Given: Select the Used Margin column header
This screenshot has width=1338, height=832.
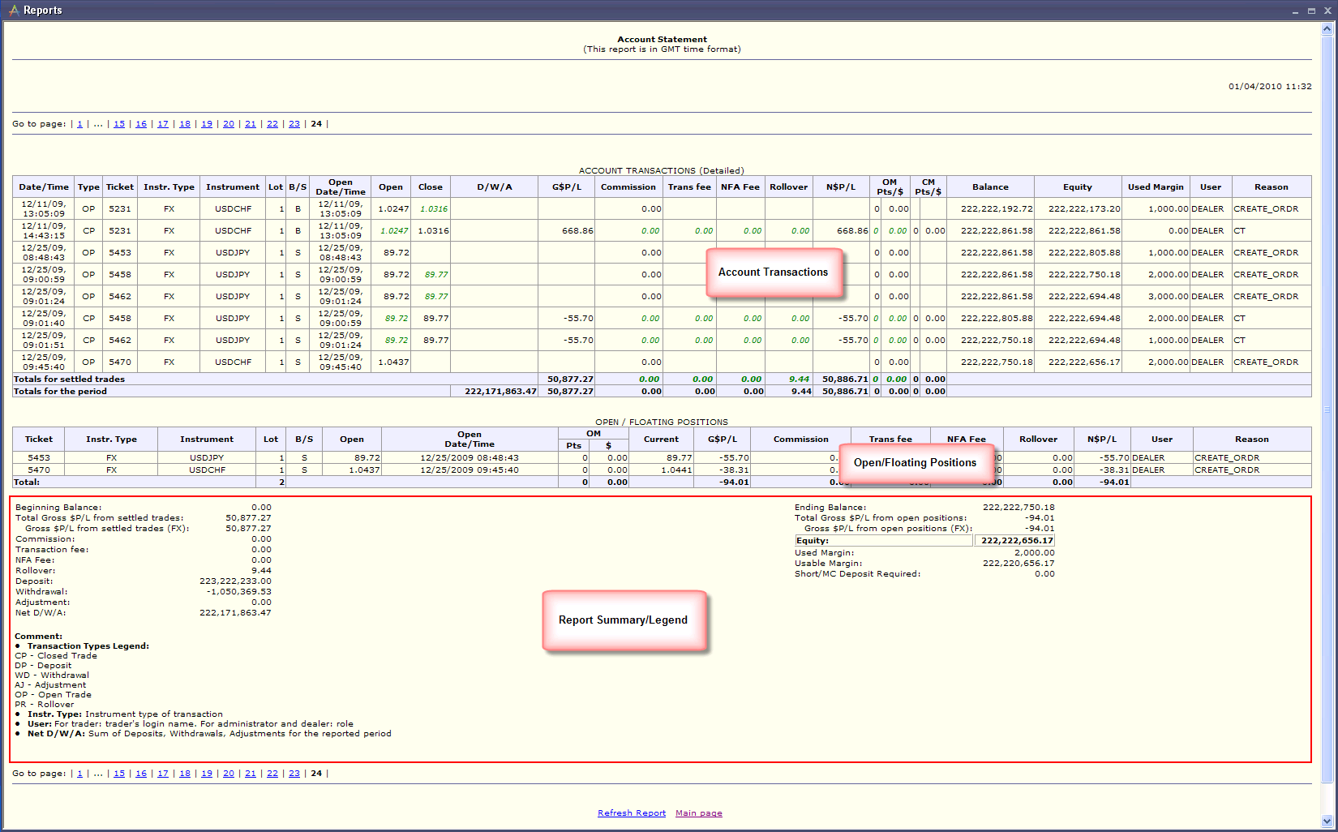Looking at the screenshot, I should click(x=1156, y=187).
